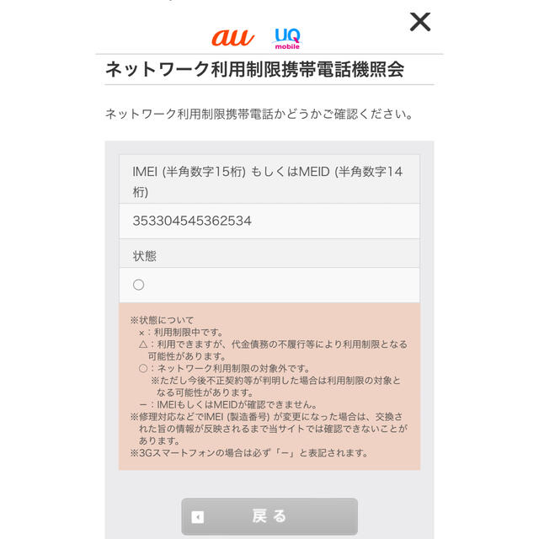Click the ※状態について heading
The image size is (539, 539).
(x=162, y=320)
